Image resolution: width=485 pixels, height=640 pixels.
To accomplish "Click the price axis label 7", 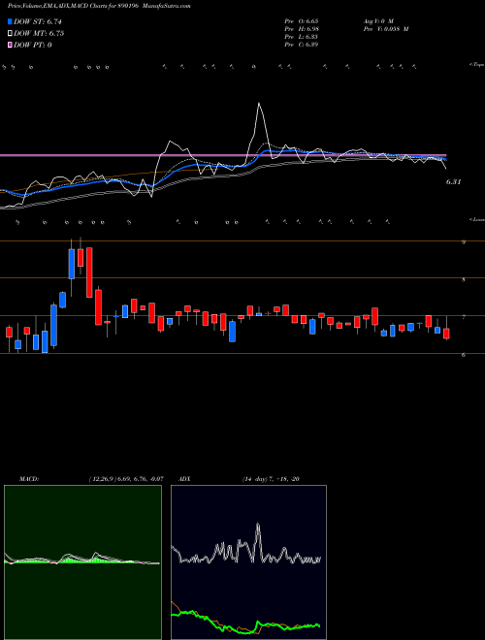I will coord(464,317).
